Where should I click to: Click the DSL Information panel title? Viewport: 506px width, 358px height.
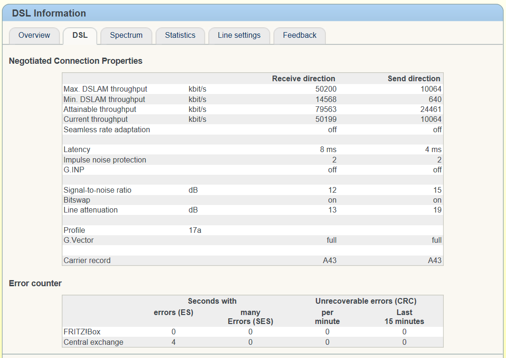pyautogui.click(x=49, y=13)
